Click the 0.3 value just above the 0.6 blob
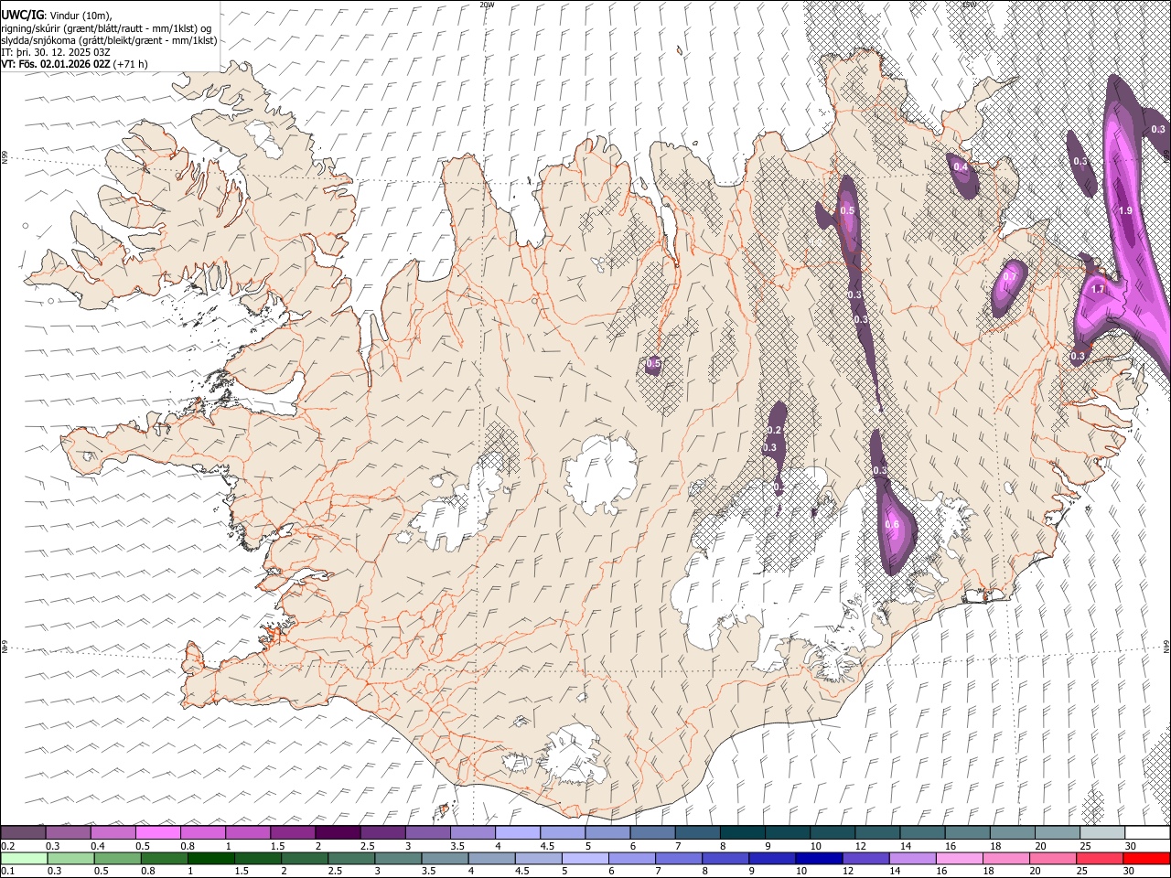1171x878 pixels. 880,470
